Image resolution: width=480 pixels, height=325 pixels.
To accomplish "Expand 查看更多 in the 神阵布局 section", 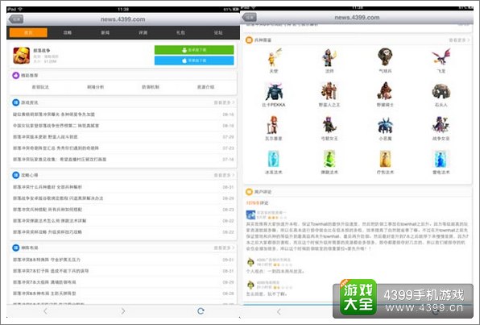I will tap(224, 248).
